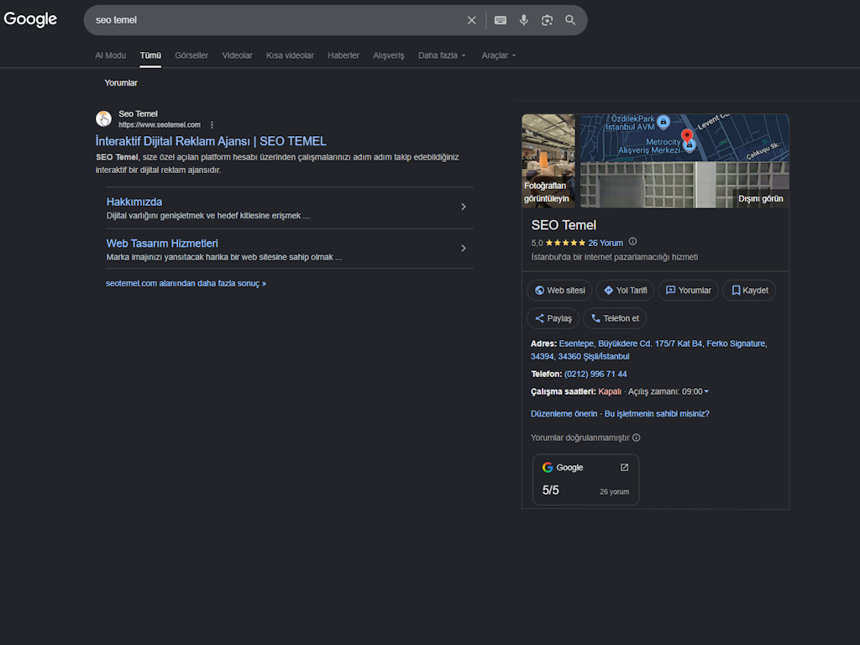Click the info icon beside 26 Yorum
This screenshot has height=645, width=860.
pyautogui.click(x=633, y=241)
